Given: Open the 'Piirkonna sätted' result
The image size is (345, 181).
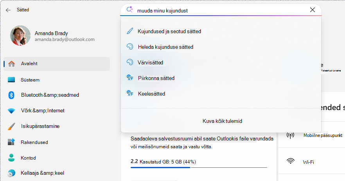Looking at the screenshot, I should [156, 78].
